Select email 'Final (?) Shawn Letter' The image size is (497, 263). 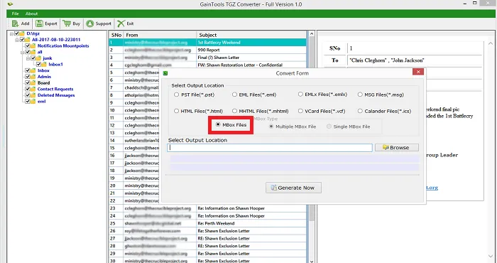click(208, 58)
